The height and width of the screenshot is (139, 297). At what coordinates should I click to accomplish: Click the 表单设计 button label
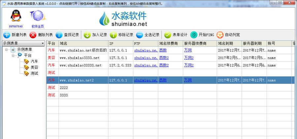click(180, 35)
